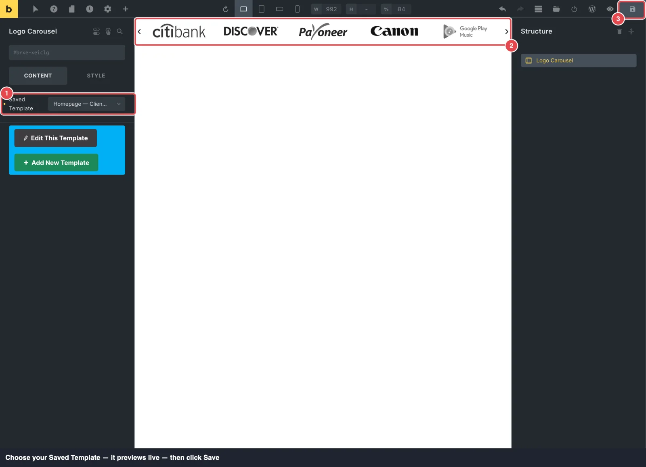
Task: Switch to the STYLE tab
Action: coord(96,75)
